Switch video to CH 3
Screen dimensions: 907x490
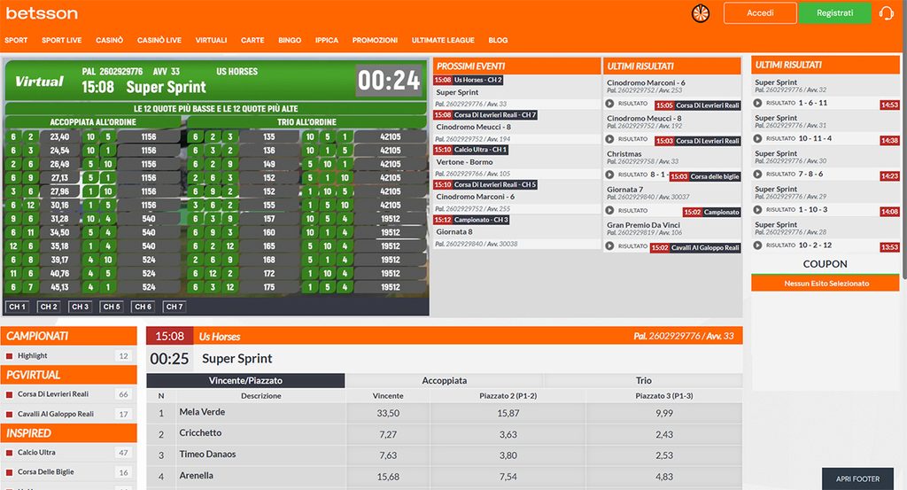[x=80, y=307]
